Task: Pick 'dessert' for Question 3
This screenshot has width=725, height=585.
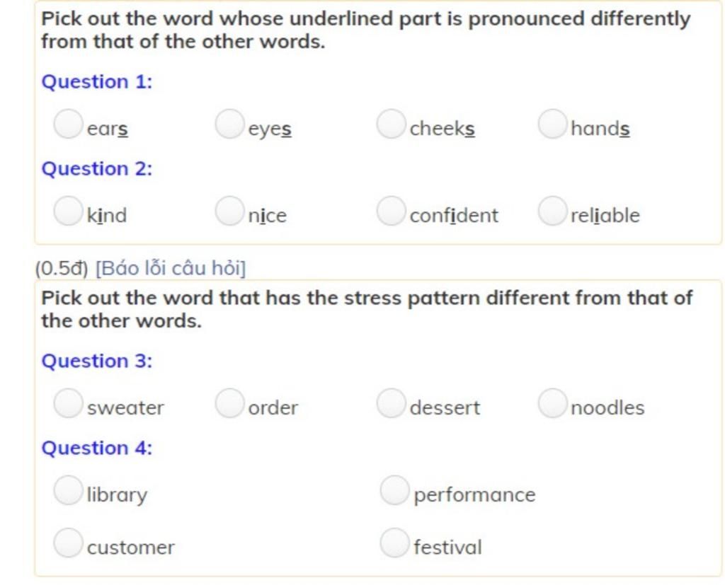Action: [x=391, y=403]
